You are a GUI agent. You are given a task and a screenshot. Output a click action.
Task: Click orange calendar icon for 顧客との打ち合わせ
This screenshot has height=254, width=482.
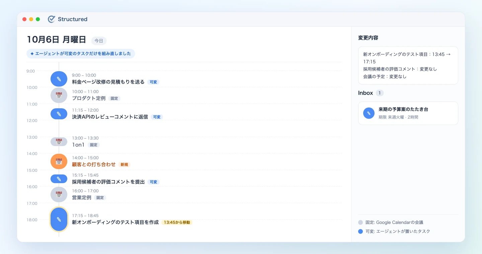click(x=59, y=161)
